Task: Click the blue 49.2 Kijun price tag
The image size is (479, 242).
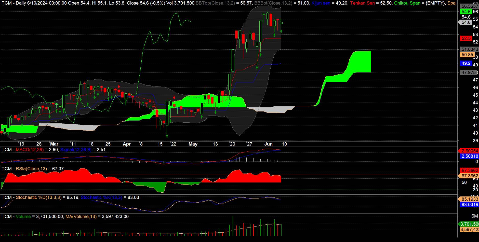Action: pyautogui.click(x=466, y=63)
